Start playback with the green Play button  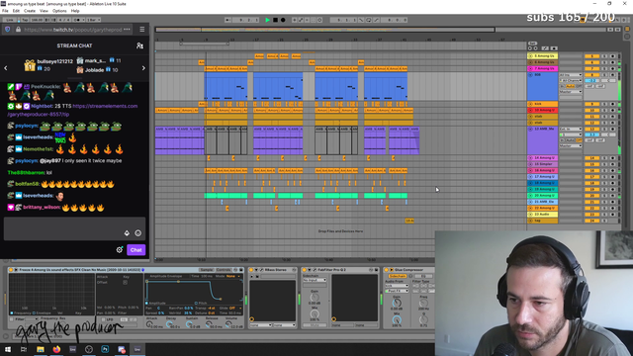point(267,20)
